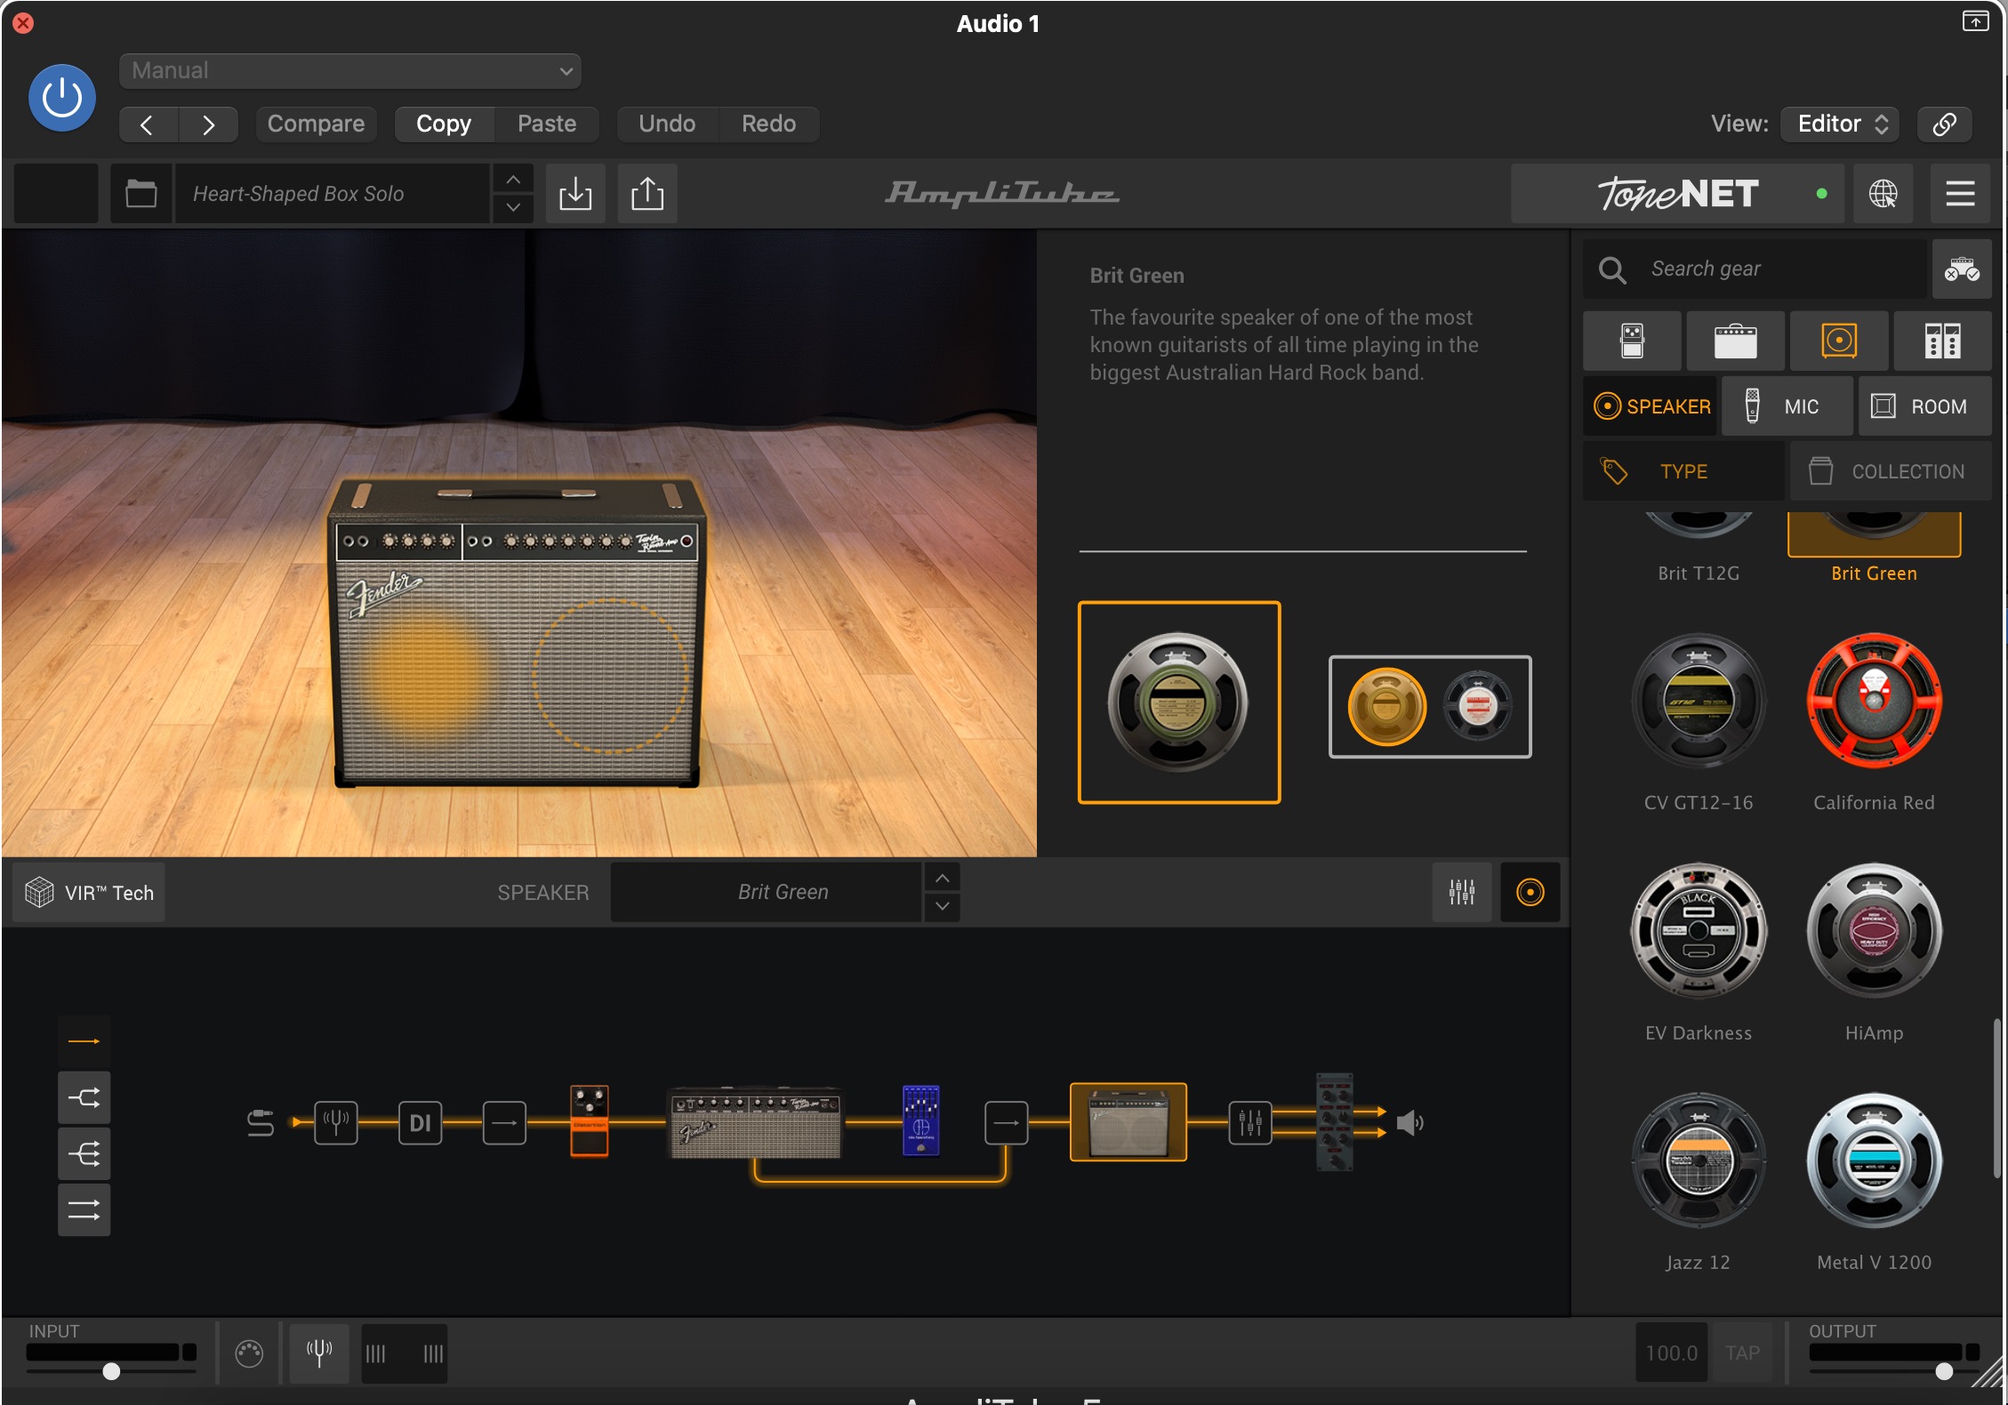Click the save preset download icon

(x=575, y=193)
